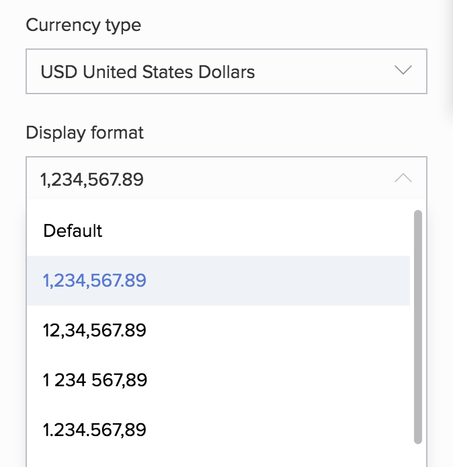Click the USD United States Dollars text
The height and width of the screenshot is (467, 453).
coord(148,71)
